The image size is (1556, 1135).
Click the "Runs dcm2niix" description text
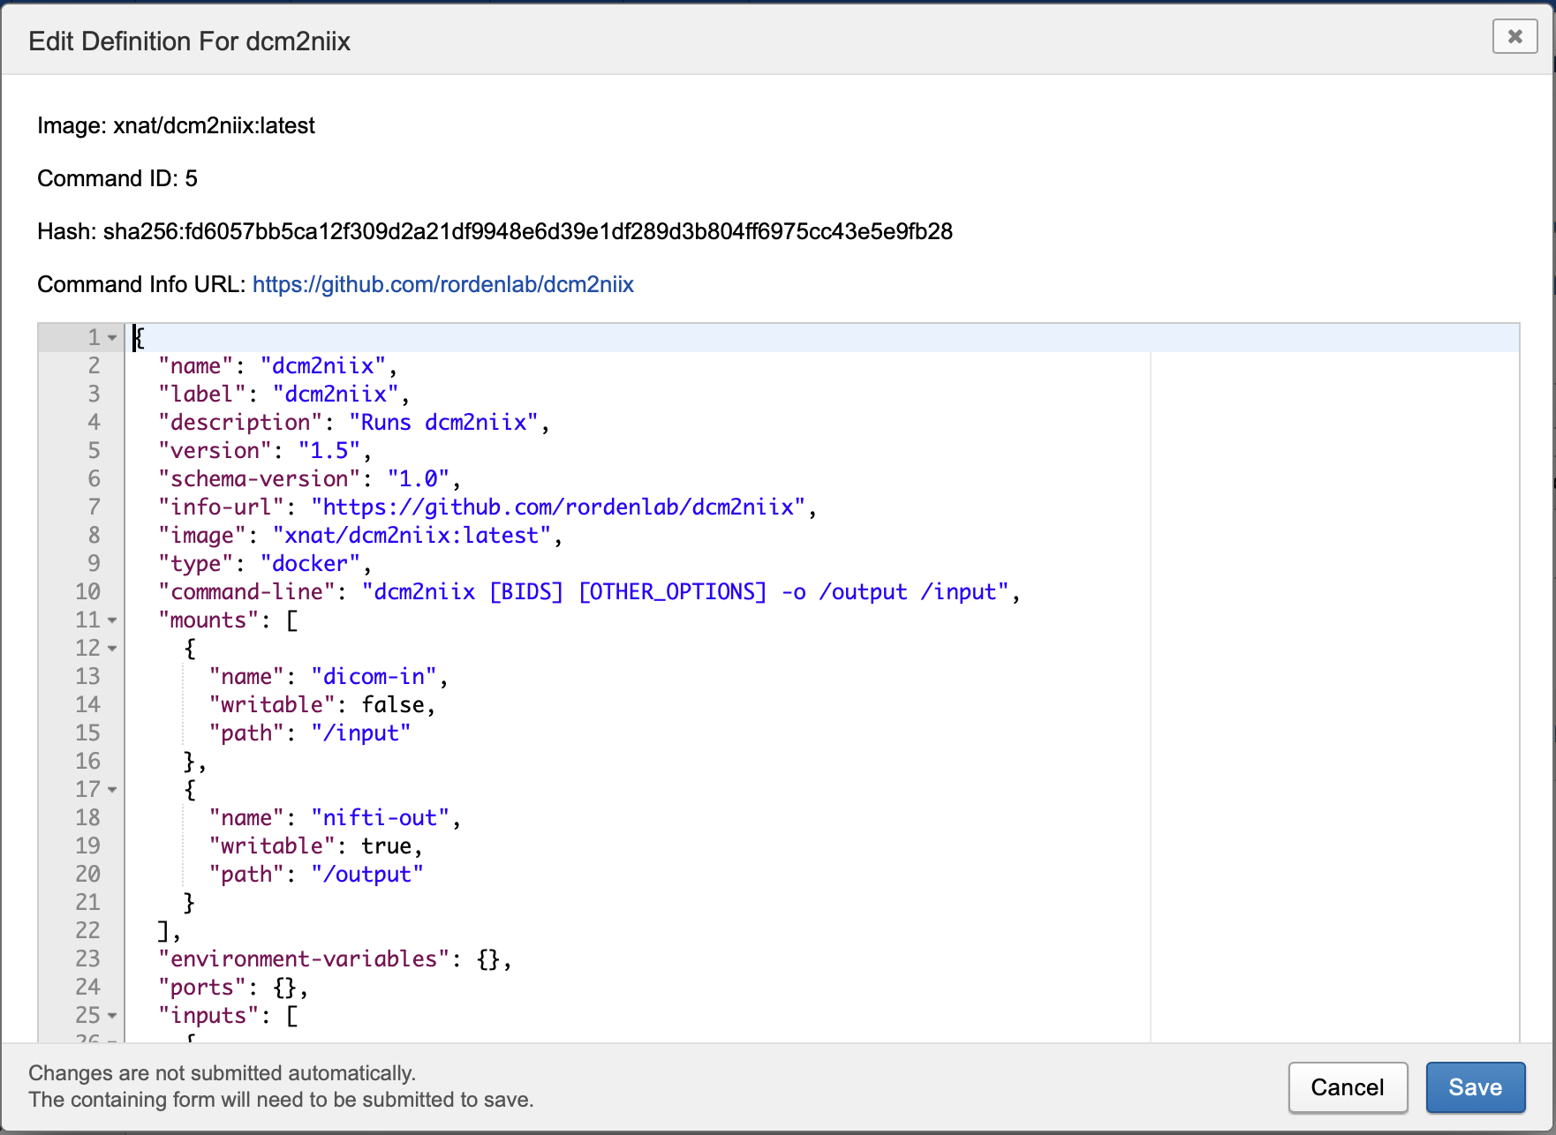tap(443, 423)
